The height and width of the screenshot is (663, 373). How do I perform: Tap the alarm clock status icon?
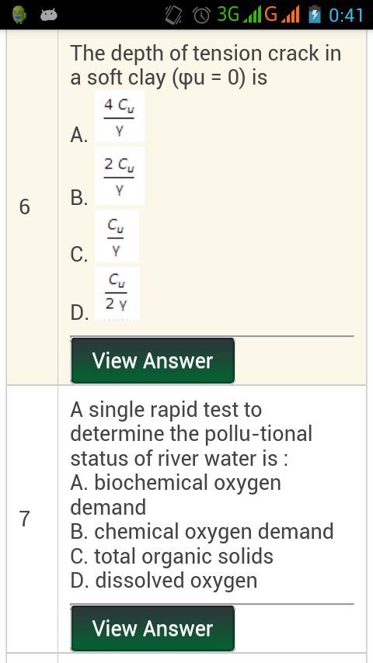pyautogui.click(x=202, y=16)
